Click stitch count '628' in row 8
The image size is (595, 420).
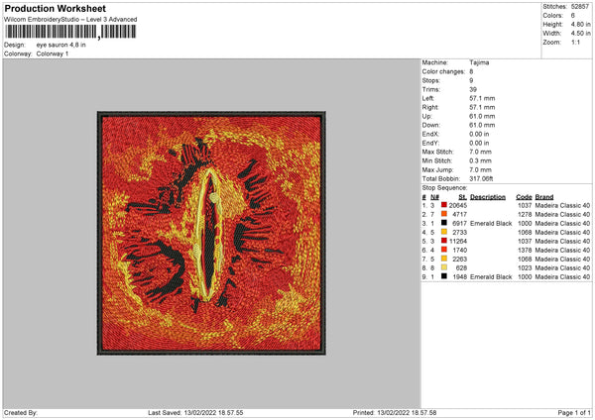(461, 268)
